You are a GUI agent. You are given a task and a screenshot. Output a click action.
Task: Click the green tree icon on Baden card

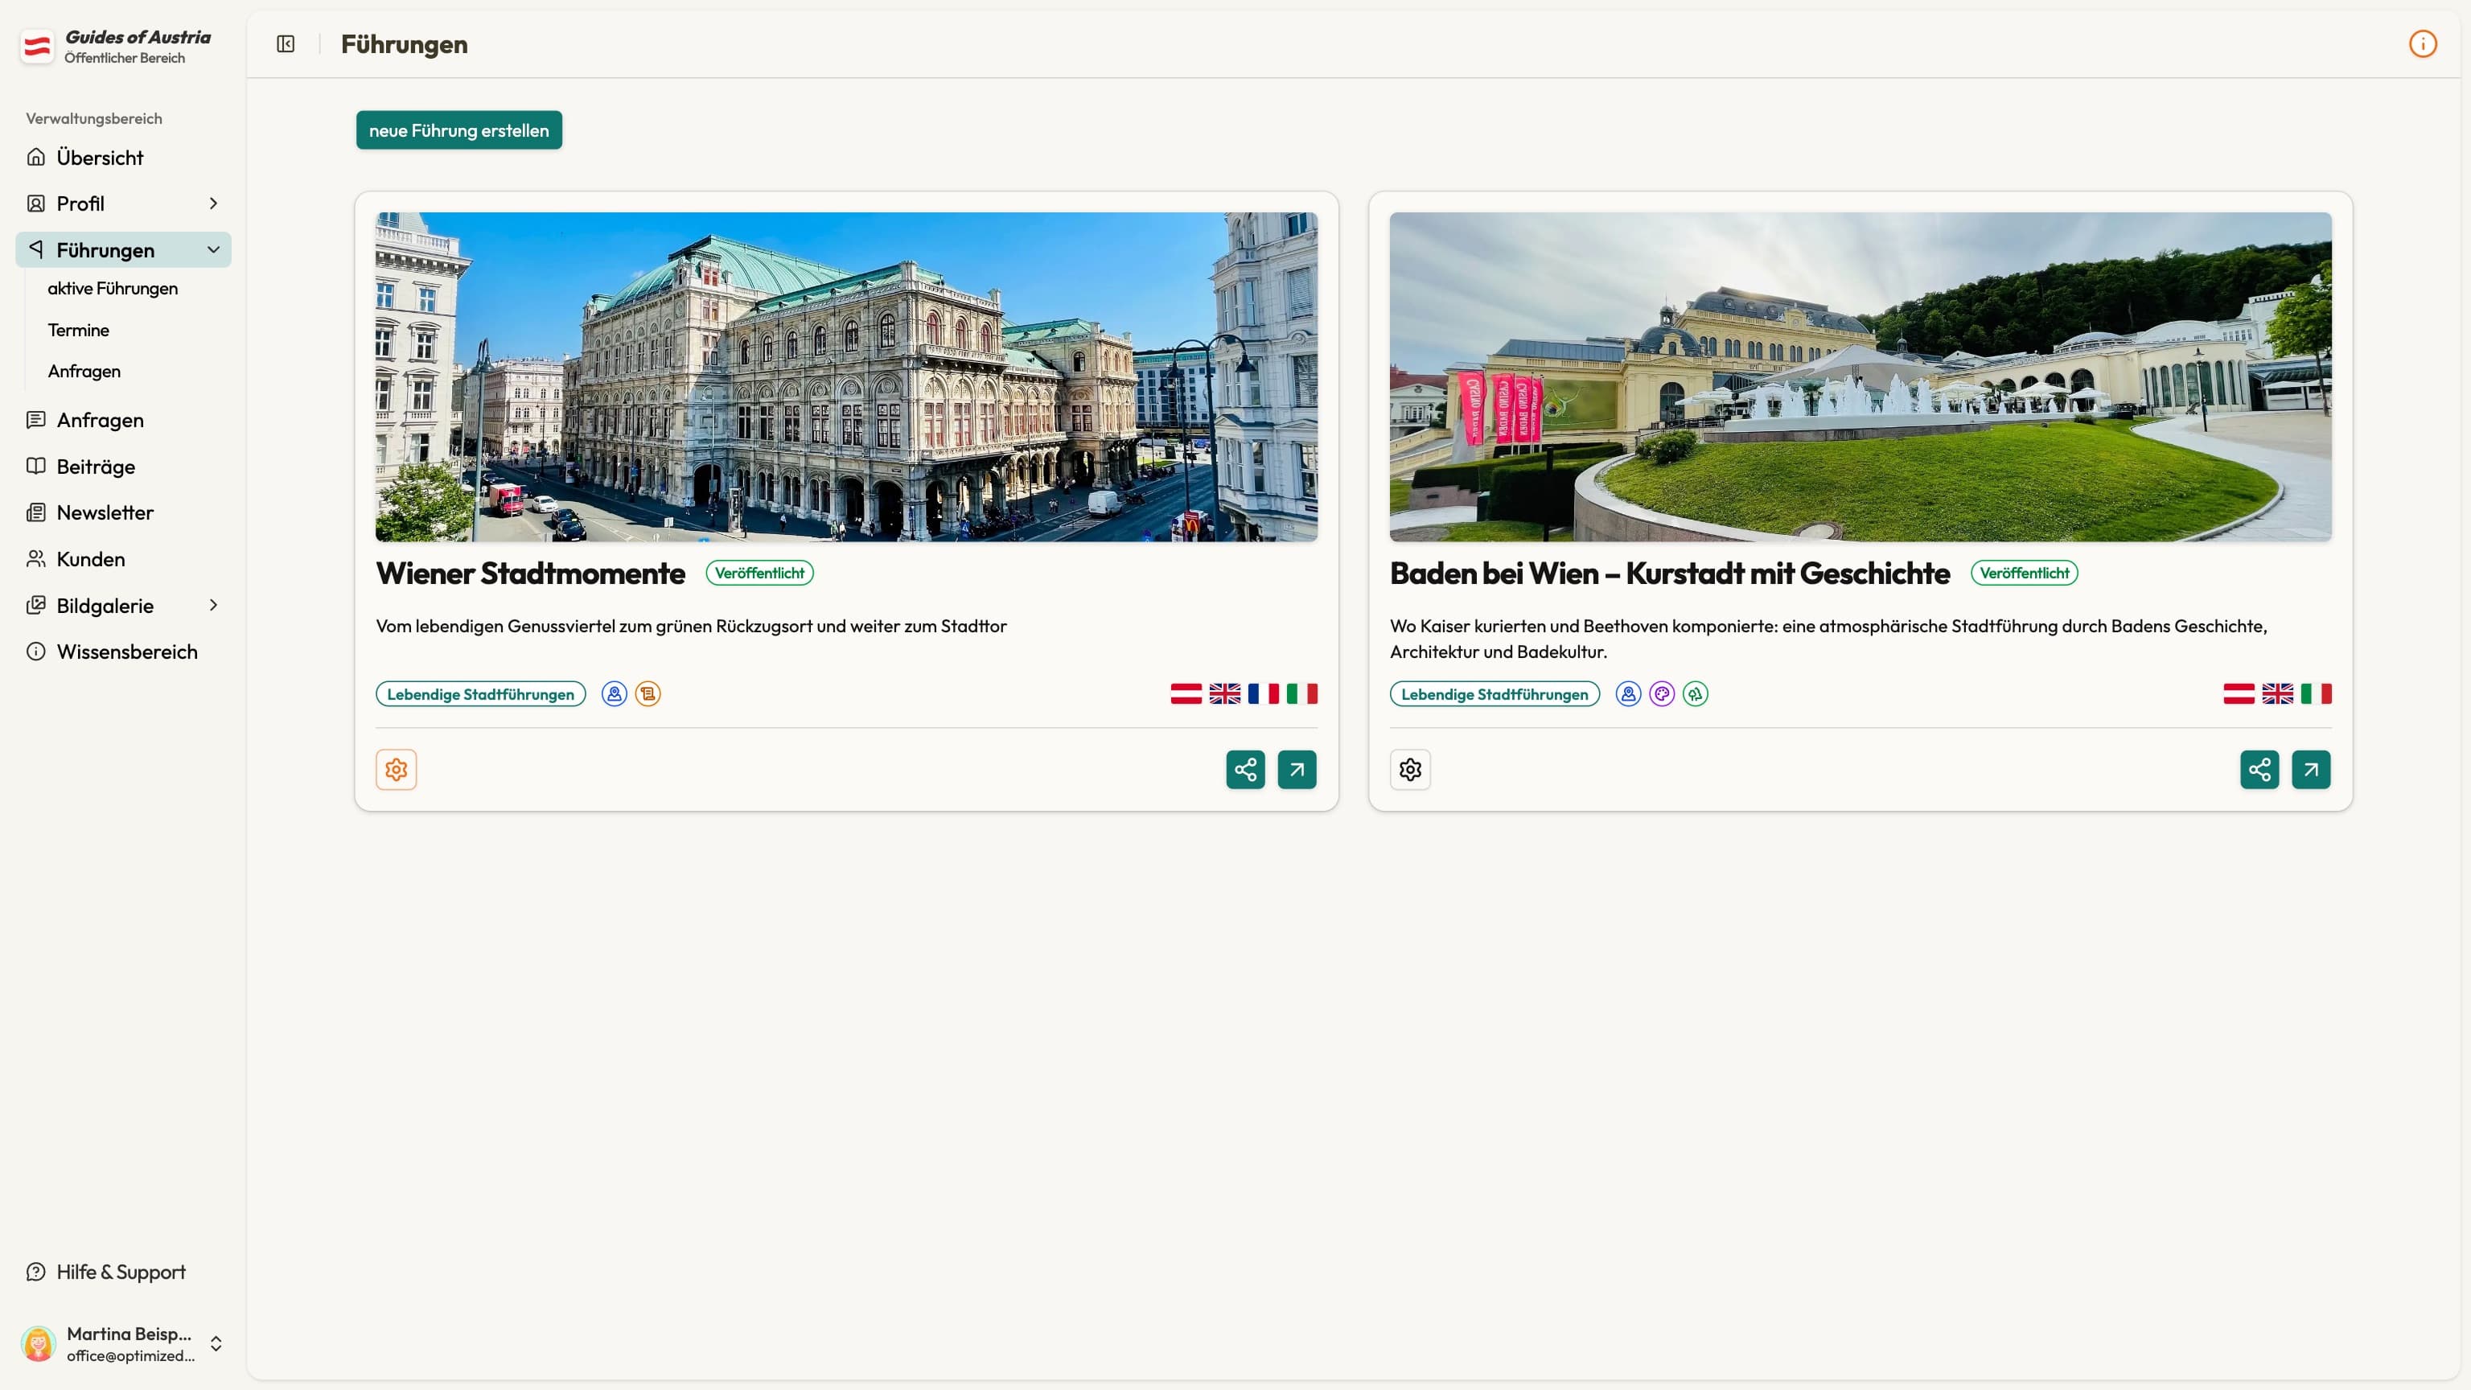1696,693
